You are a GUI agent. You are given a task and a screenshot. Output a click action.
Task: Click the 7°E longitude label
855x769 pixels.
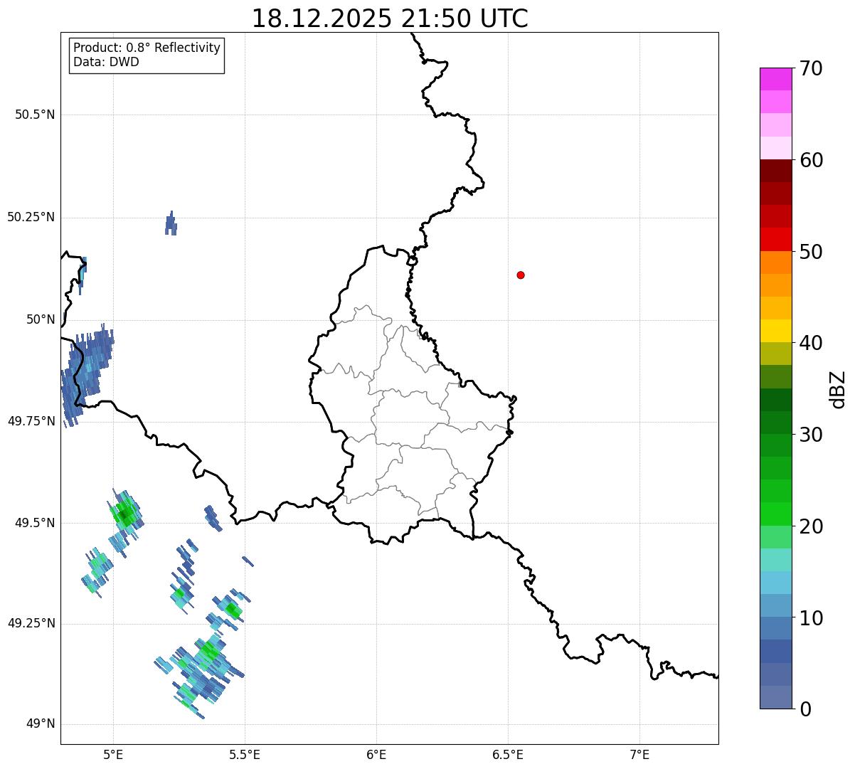[x=639, y=755]
